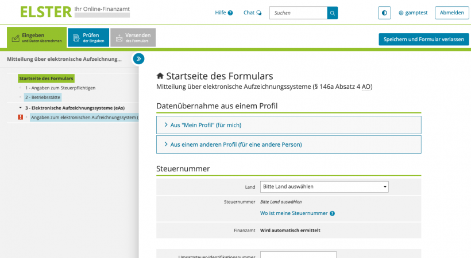Select Startseite des Formulars in navigation
The image size is (471, 258).
pos(46,79)
